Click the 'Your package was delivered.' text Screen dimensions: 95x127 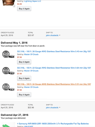point(13,118)
